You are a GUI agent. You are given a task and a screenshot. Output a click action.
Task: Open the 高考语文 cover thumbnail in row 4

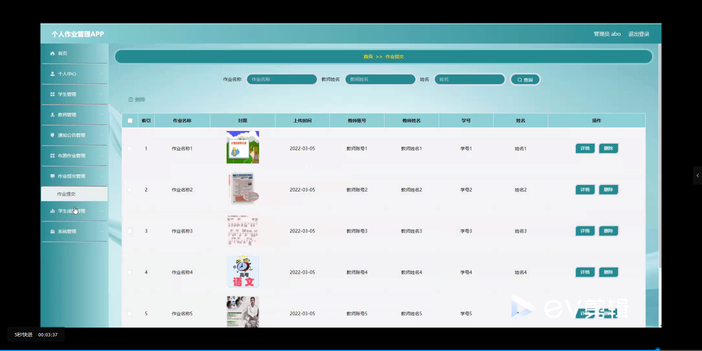pyautogui.click(x=243, y=271)
